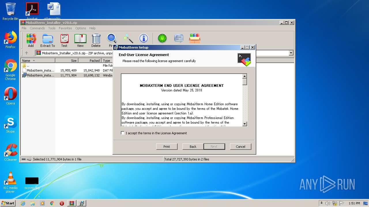Click the Start button

(8, 203)
